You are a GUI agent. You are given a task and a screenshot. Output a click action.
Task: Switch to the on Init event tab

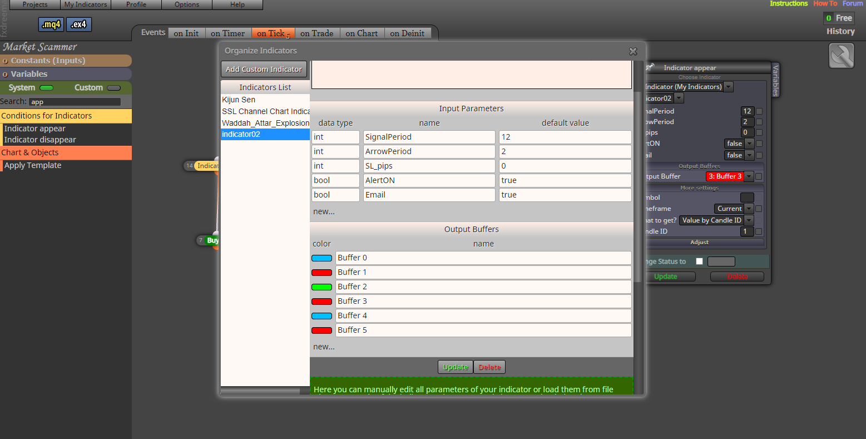pos(186,33)
